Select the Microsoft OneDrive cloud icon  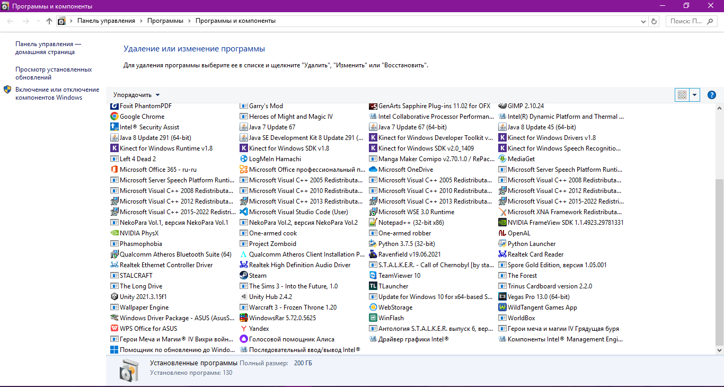373,170
